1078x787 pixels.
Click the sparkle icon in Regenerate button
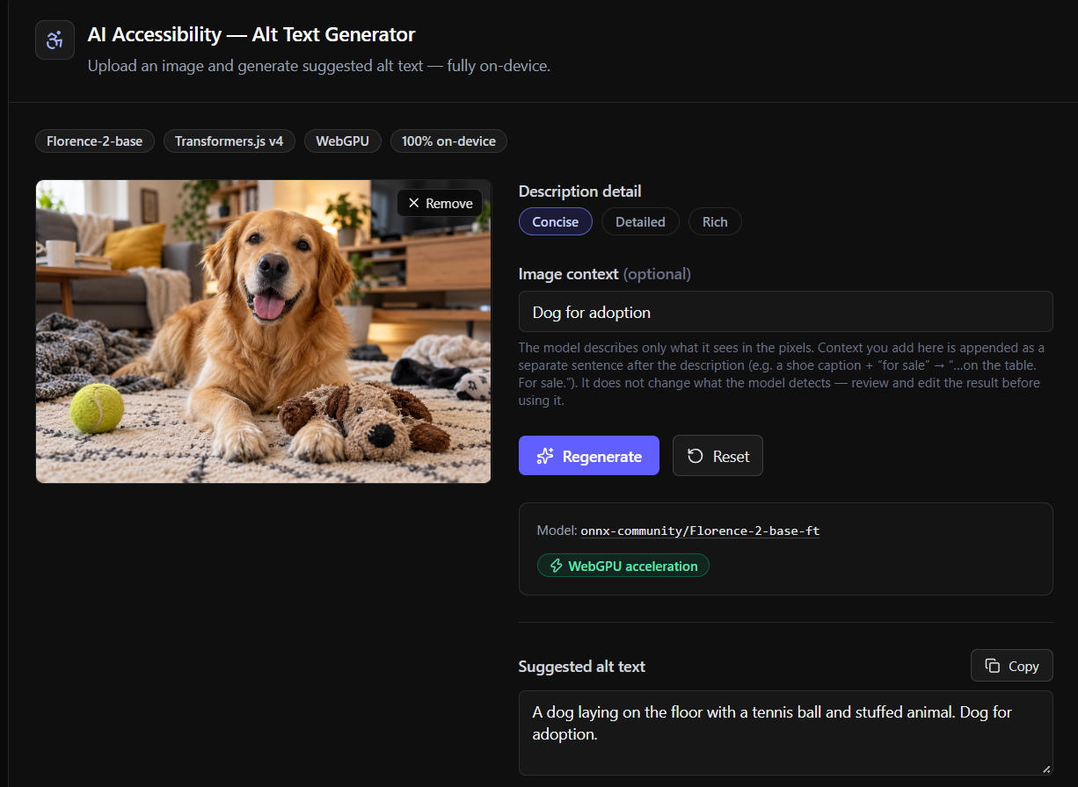click(x=545, y=456)
